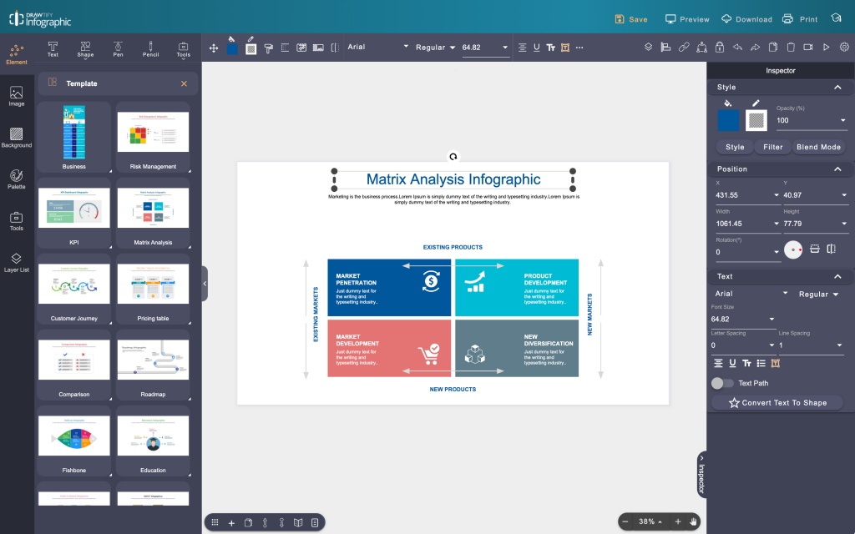
Task: Select the Pen tool
Action: 118,48
